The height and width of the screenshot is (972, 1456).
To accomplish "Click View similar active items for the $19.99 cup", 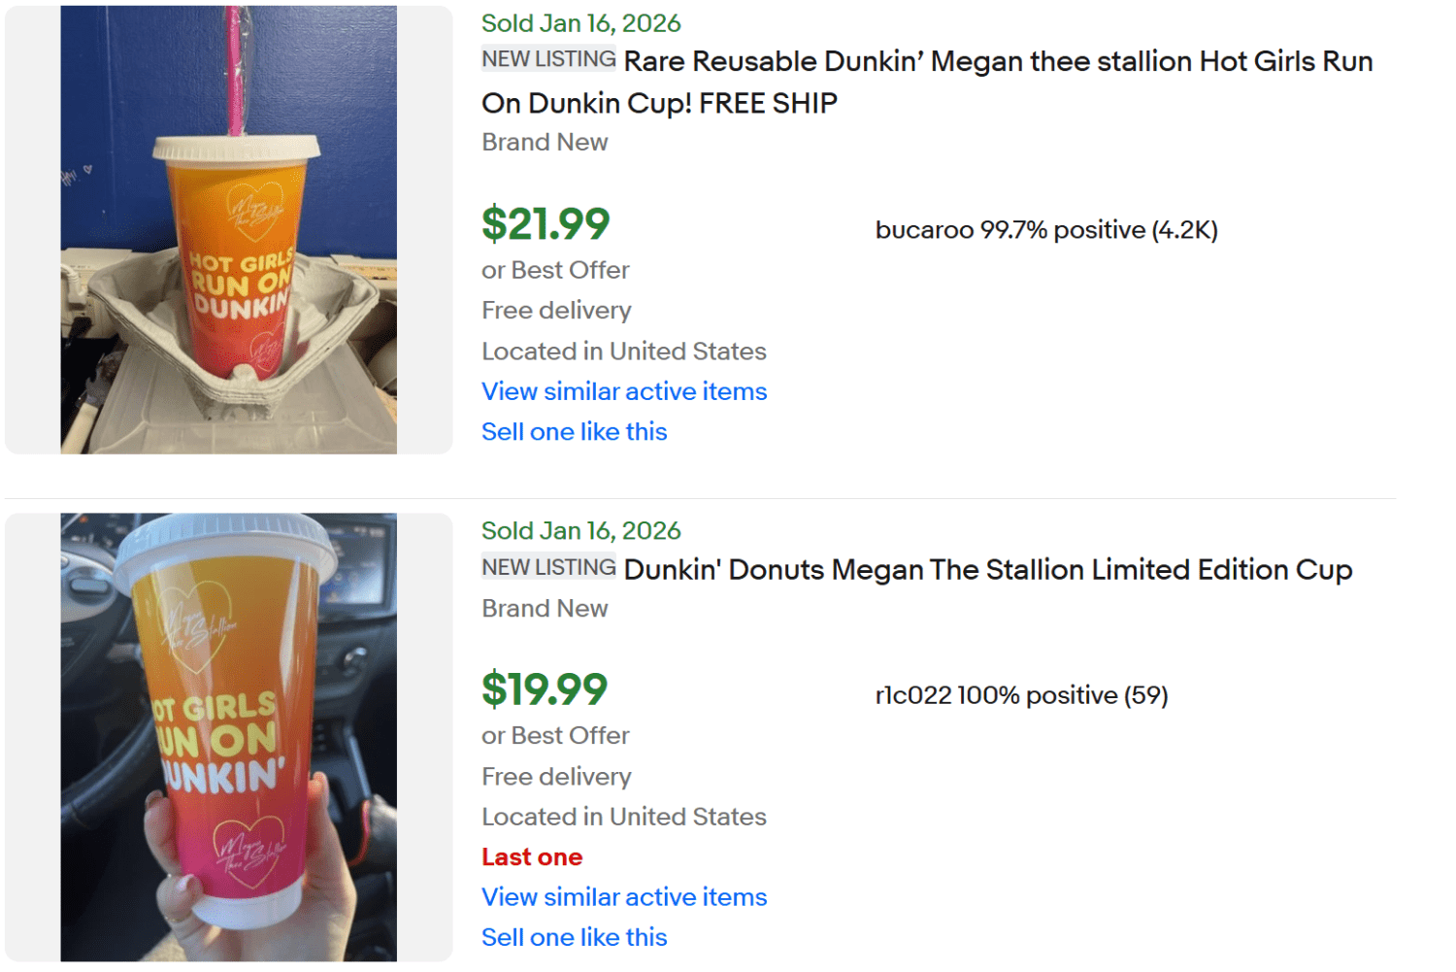I will coord(623,896).
